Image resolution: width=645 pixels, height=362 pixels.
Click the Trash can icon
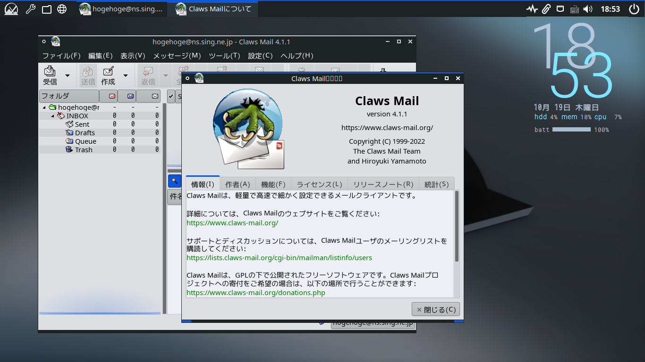click(x=69, y=150)
